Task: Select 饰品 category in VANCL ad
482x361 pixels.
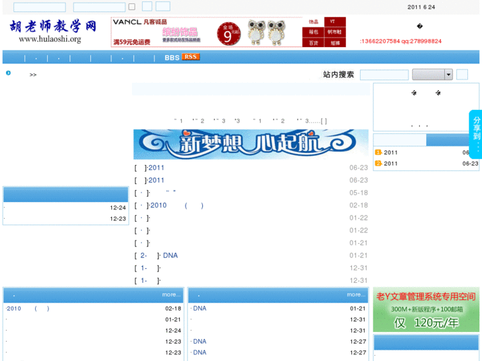Action: pos(313,22)
